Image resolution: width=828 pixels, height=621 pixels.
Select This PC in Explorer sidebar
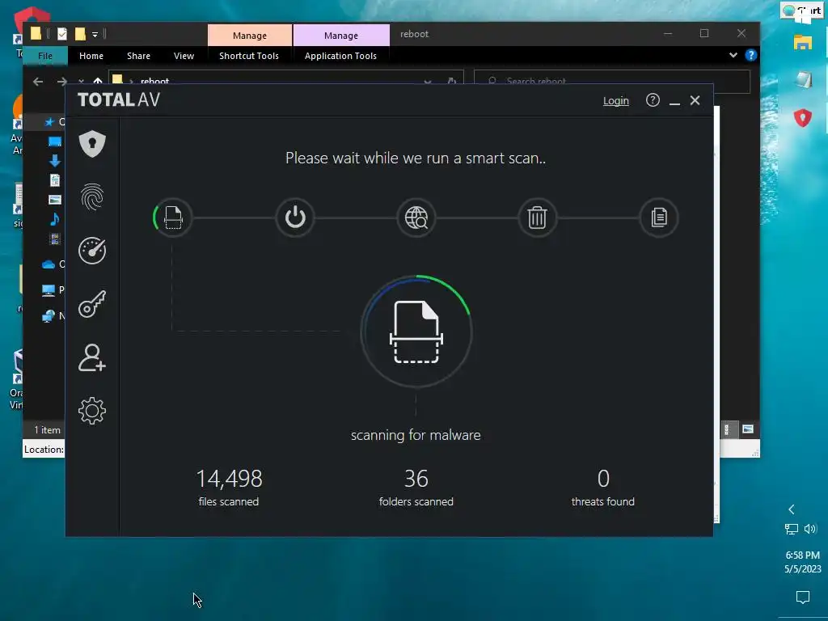pos(49,290)
